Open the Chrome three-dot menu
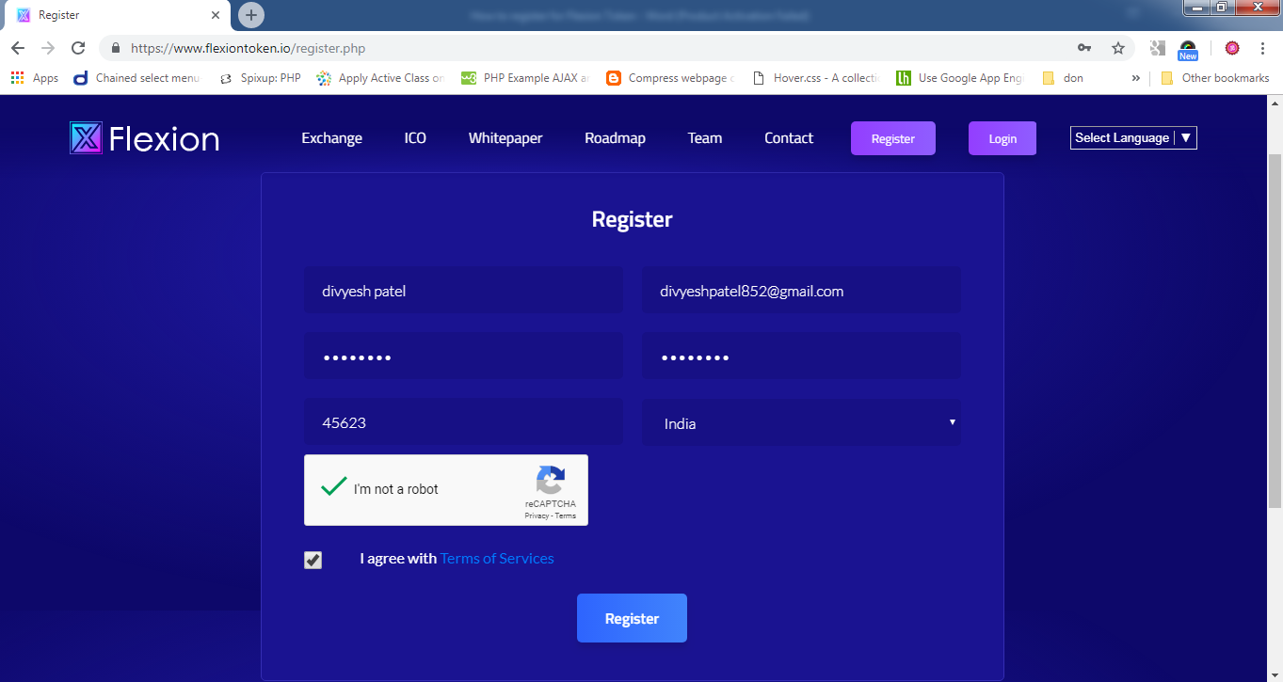 pos(1262,48)
